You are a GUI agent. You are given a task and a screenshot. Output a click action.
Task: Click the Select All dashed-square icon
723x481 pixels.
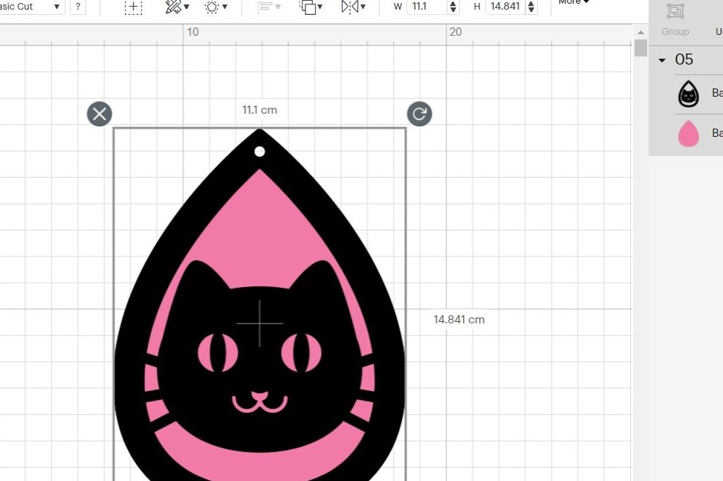tap(133, 7)
